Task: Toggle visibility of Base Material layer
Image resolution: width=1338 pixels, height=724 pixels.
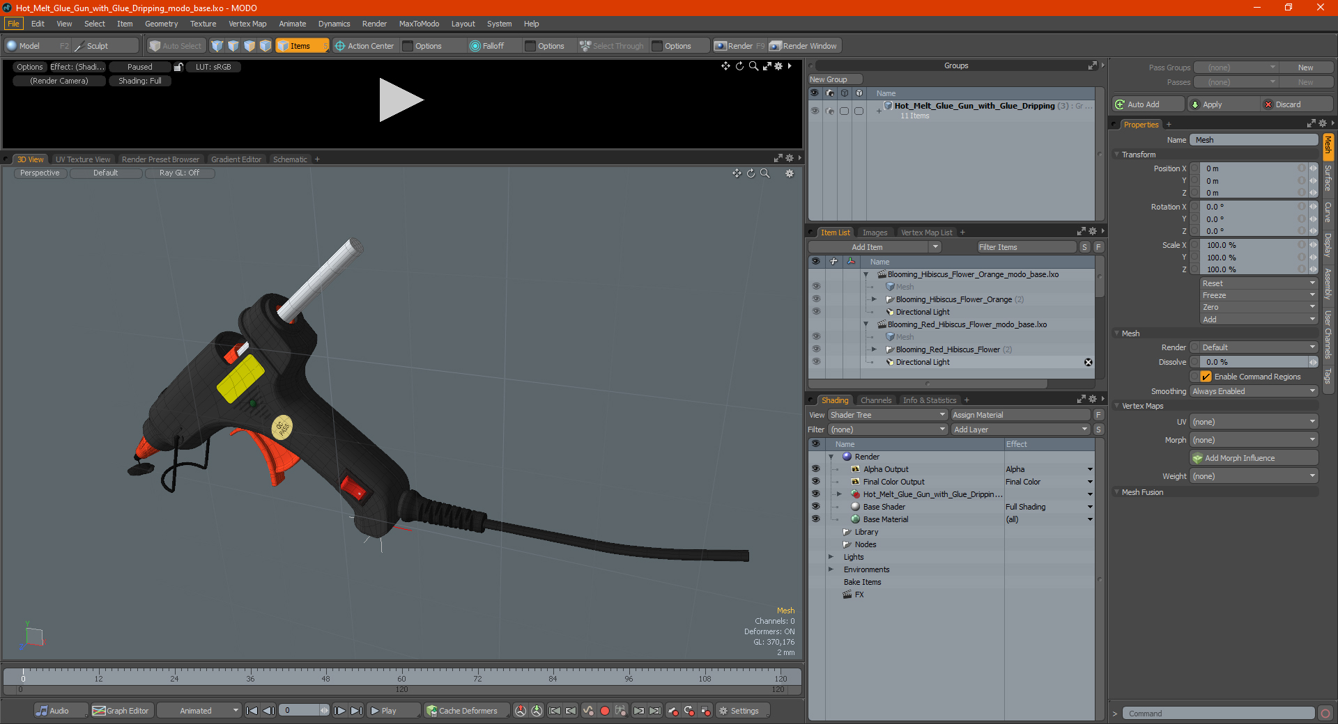Action: click(x=816, y=519)
